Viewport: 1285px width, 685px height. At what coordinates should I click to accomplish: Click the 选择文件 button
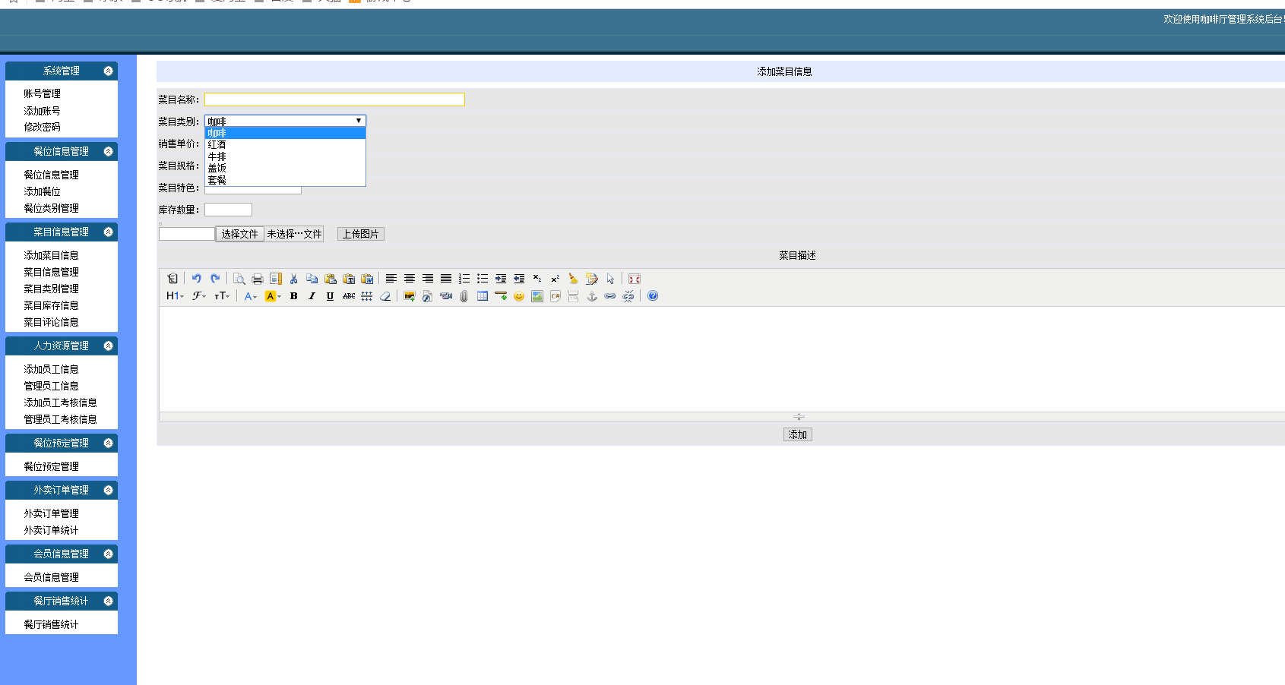240,234
